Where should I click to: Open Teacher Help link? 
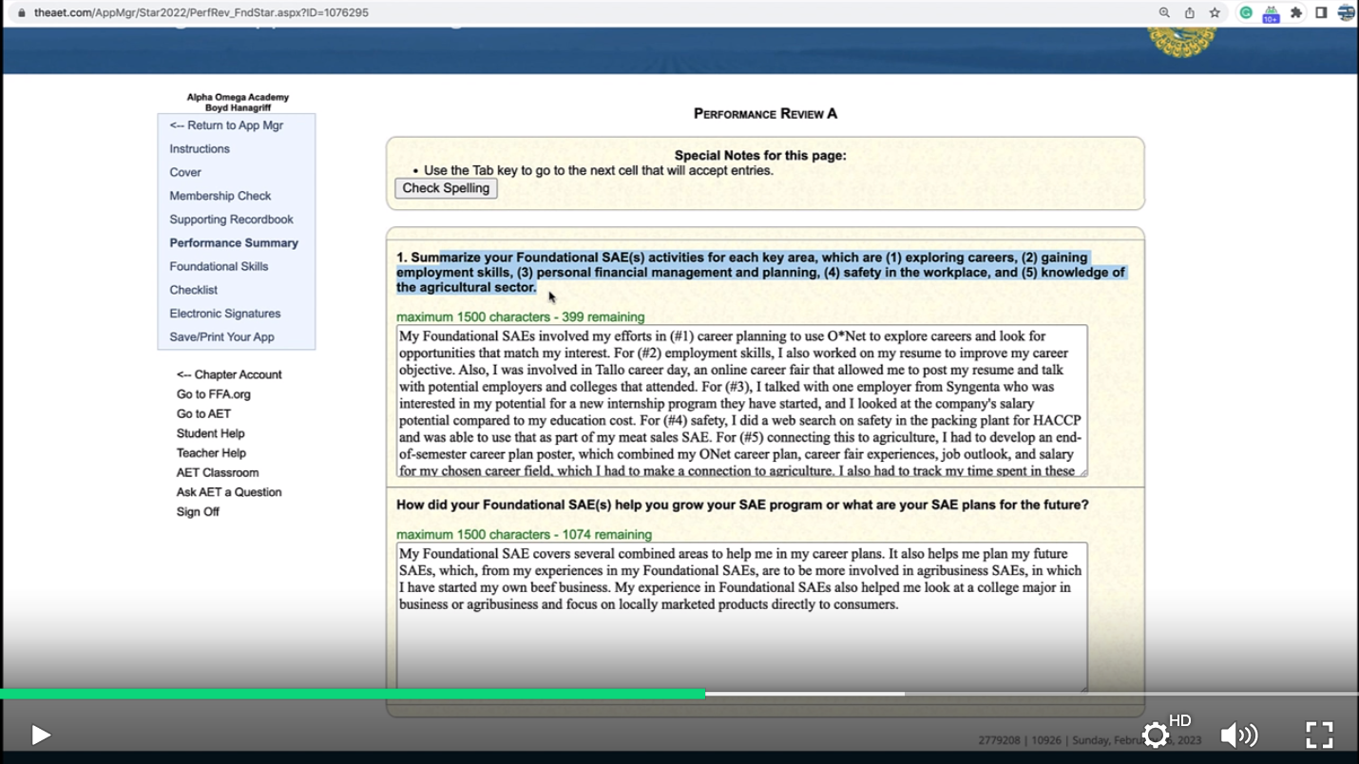pos(211,453)
